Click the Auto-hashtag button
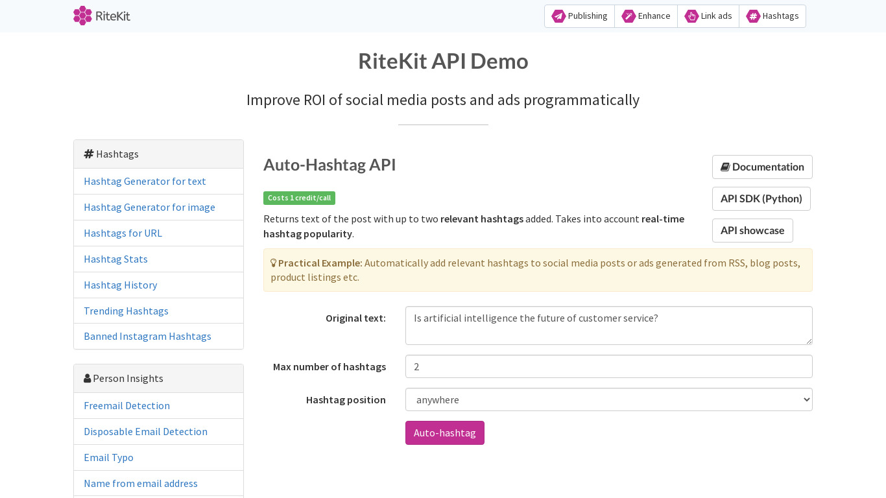This screenshot has height=498, width=886. point(445,433)
